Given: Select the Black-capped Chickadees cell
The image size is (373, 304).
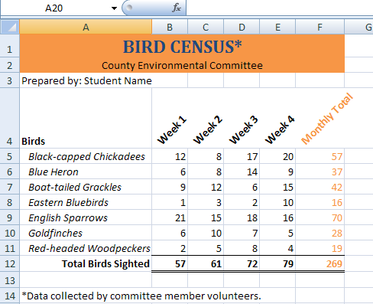Looking at the screenshot, I should click(x=86, y=156).
